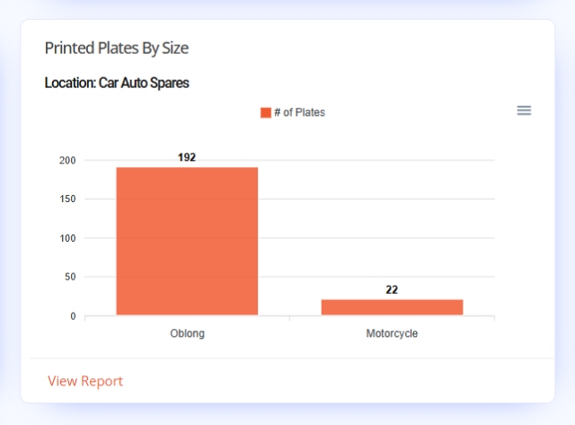The width and height of the screenshot is (575, 425).
Task: Click the word 'View' in footer link
Action: pos(62,381)
